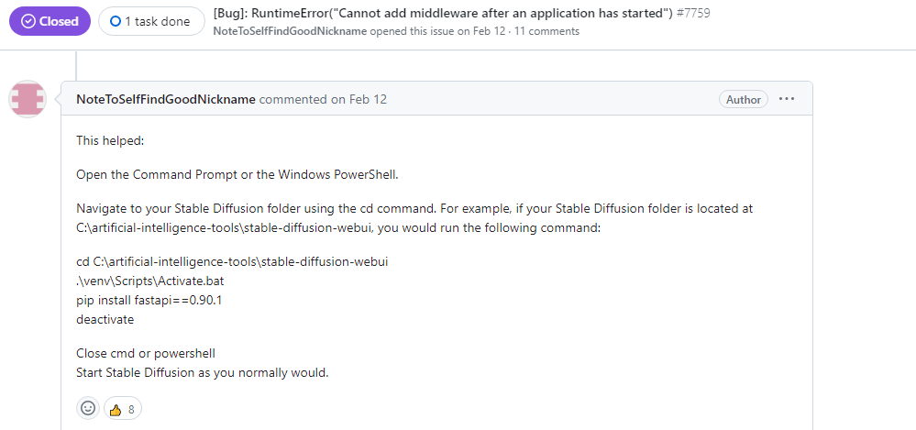The image size is (916, 430).
Task: Open the add reaction smiley picker
Action: click(x=88, y=408)
